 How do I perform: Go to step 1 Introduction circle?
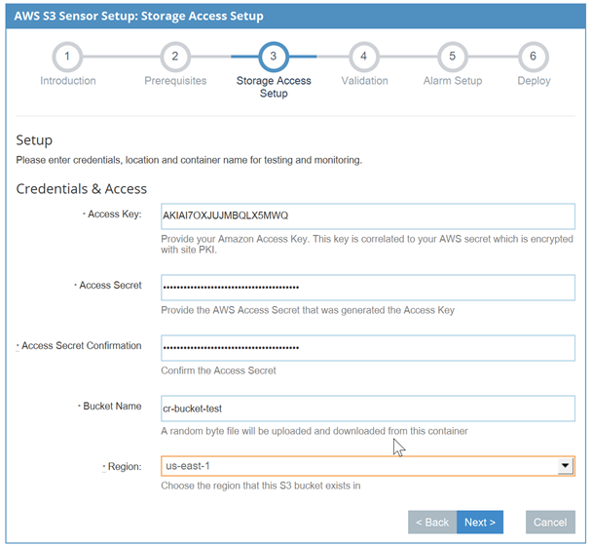pos(67,57)
